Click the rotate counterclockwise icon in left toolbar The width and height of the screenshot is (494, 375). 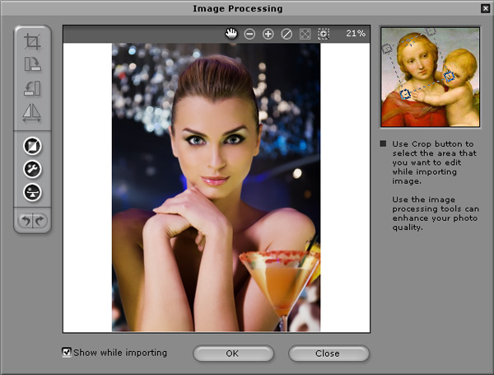(33, 88)
